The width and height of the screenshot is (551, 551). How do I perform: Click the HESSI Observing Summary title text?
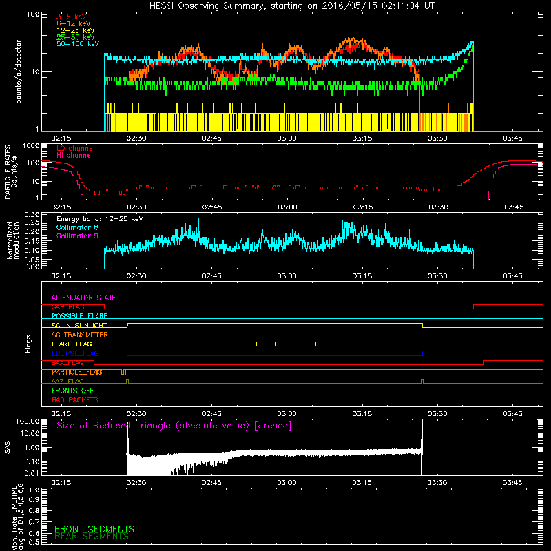pyautogui.click(x=291, y=6)
